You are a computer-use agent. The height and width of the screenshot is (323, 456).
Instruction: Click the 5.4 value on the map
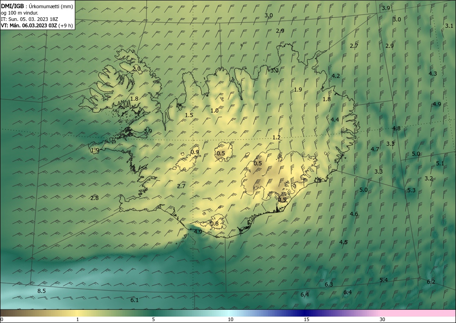click(x=383, y=280)
